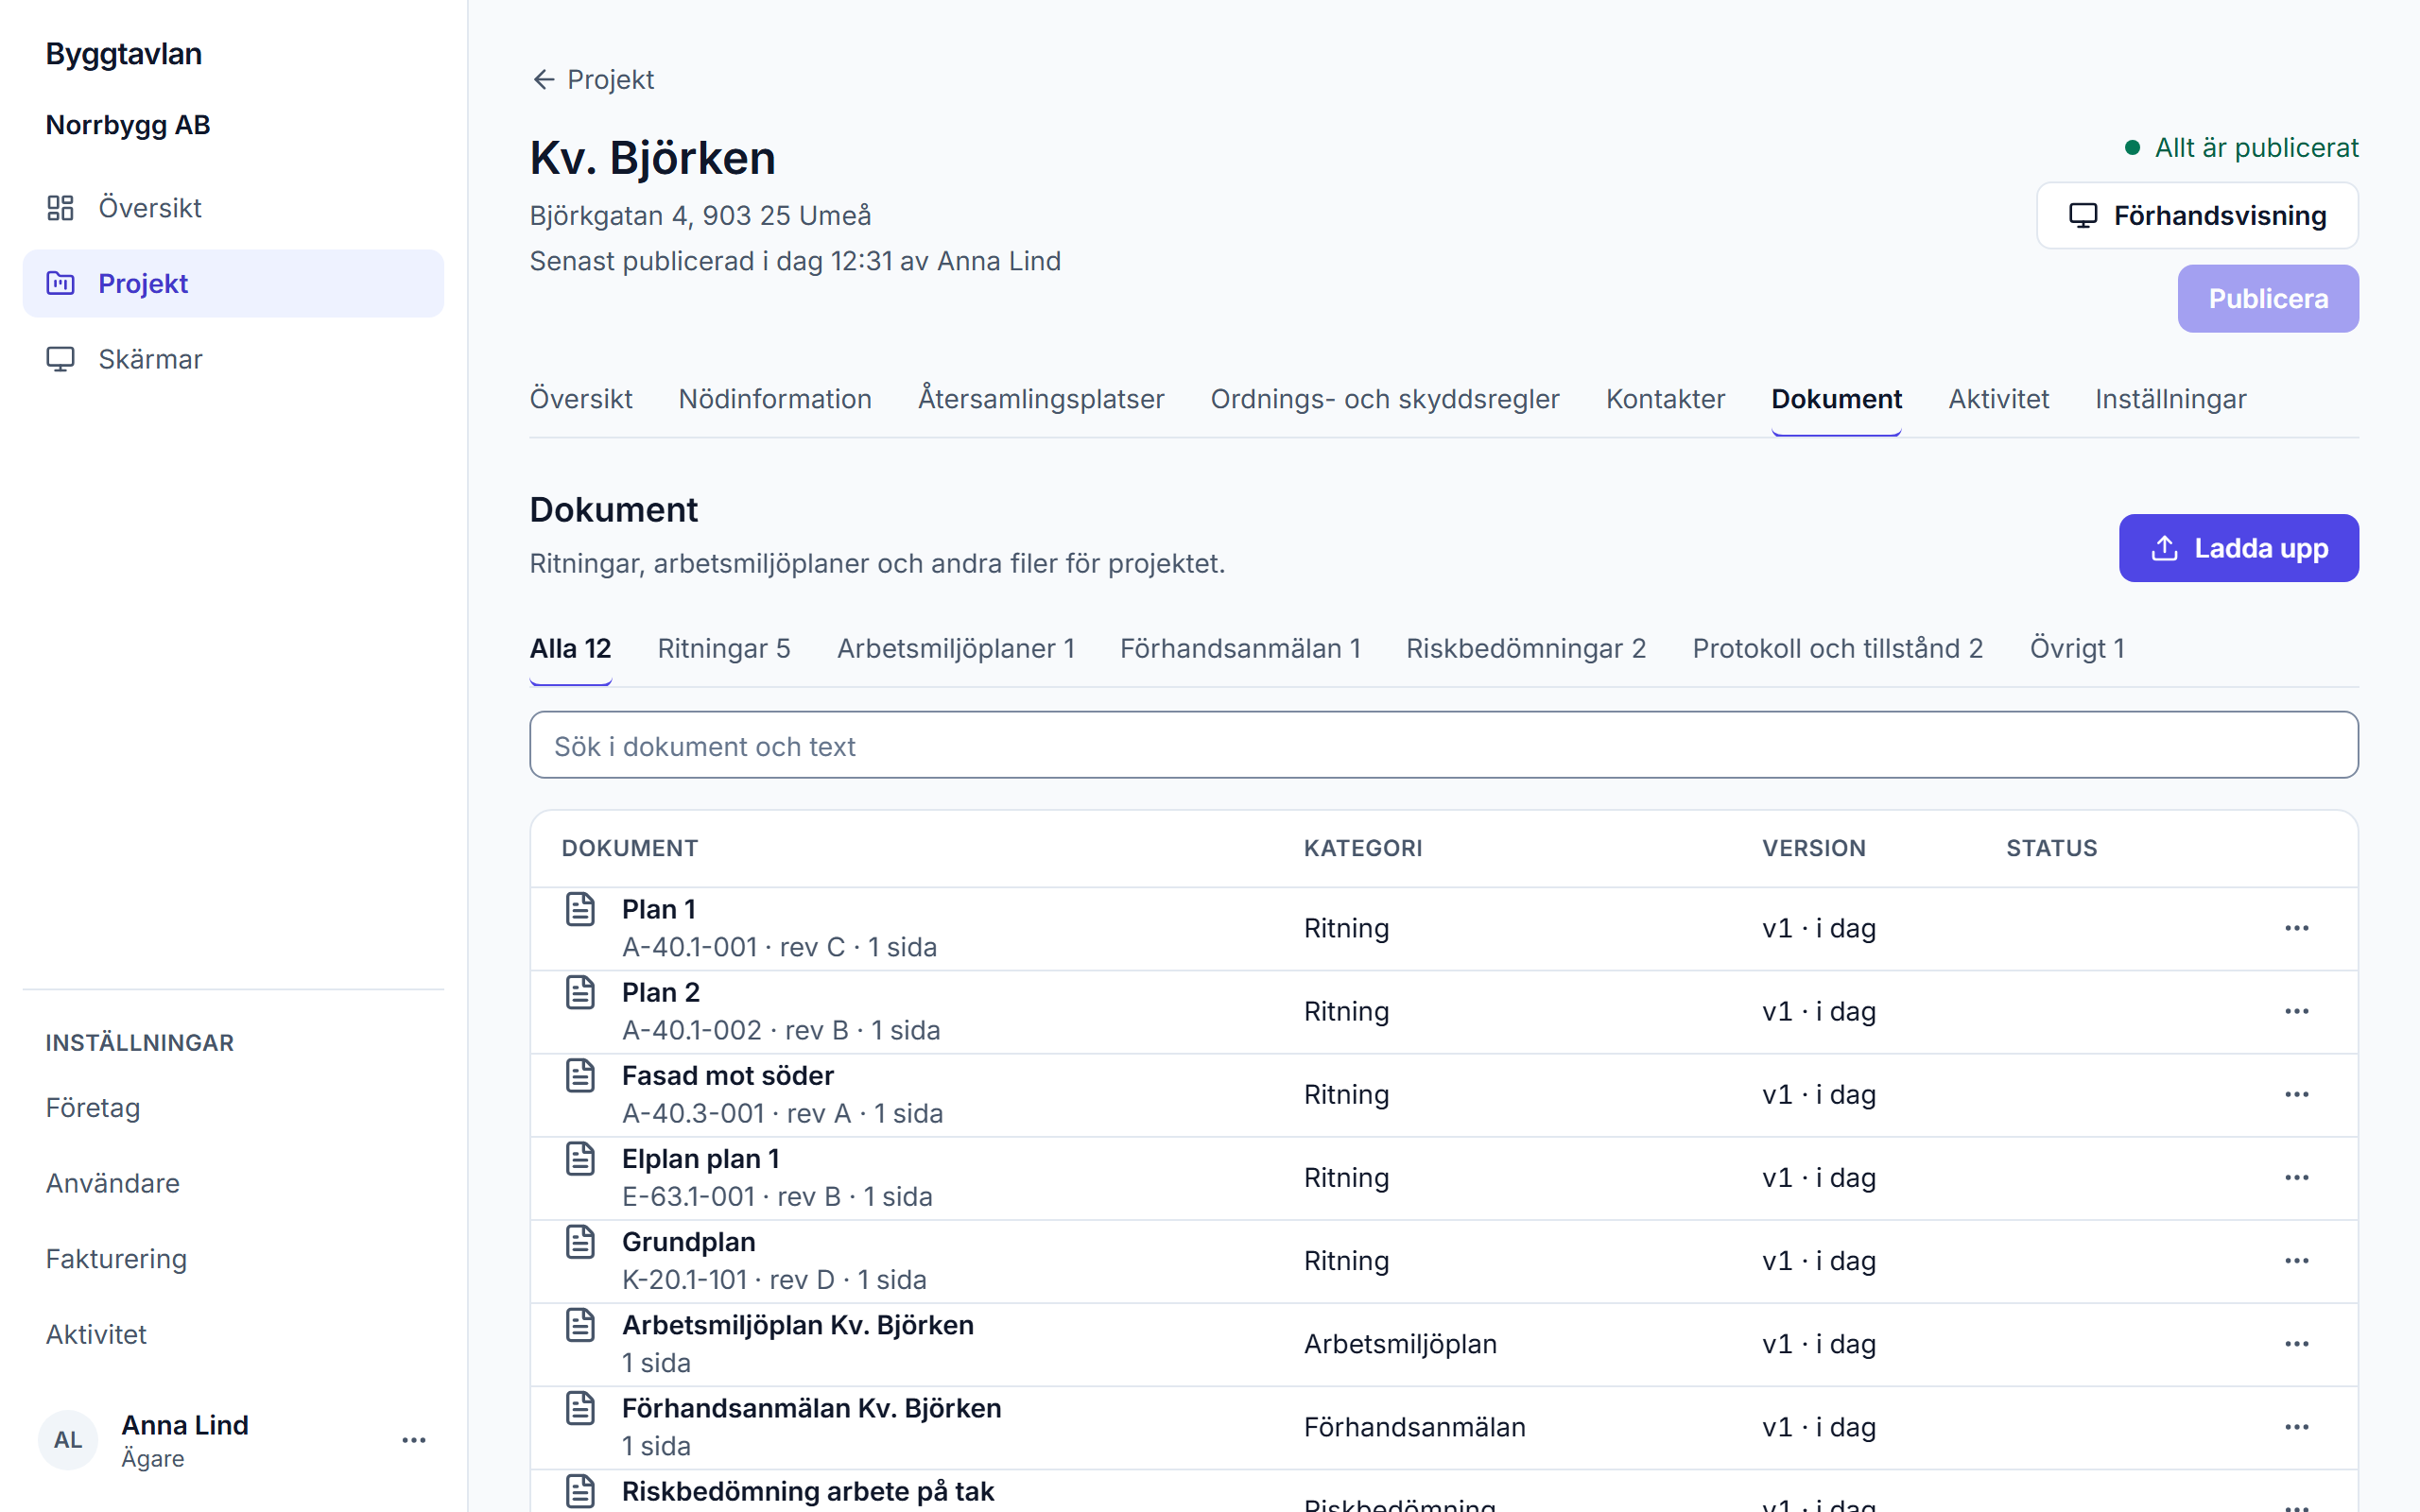Open the project Inställningar tab
This screenshot has height=1512, width=2420.
click(x=2170, y=399)
